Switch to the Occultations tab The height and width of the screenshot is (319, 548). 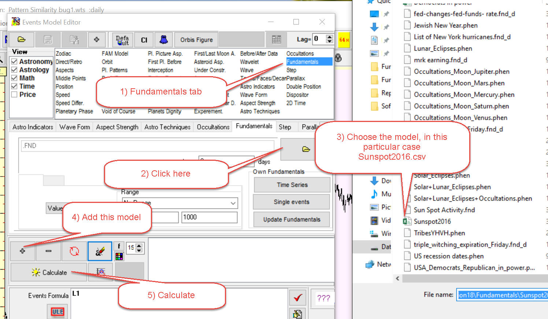click(213, 127)
